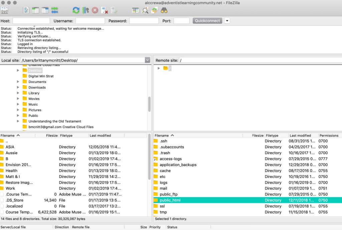Expand the Documents folder in local tree

click(18, 82)
